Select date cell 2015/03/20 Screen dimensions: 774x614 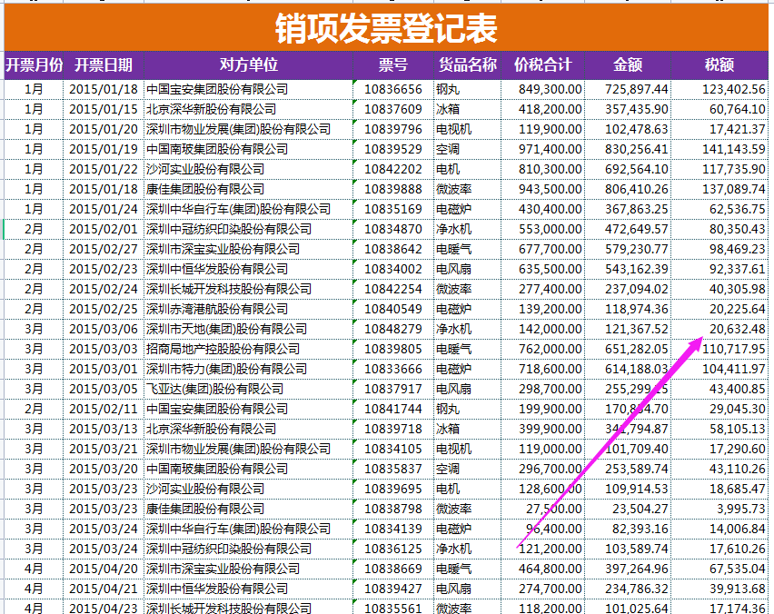coord(104,469)
